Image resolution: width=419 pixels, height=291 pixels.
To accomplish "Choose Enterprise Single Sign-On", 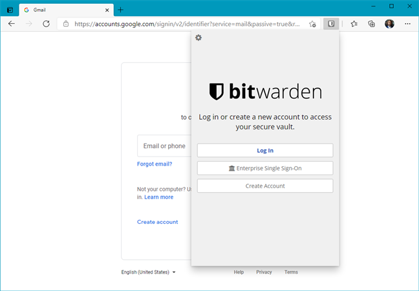I will pyautogui.click(x=265, y=168).
